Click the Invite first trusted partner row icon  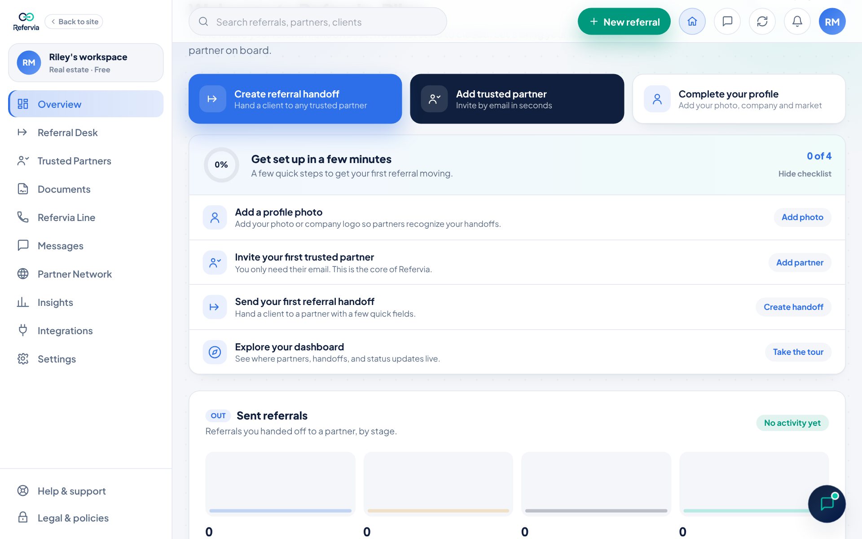point(215,262)
